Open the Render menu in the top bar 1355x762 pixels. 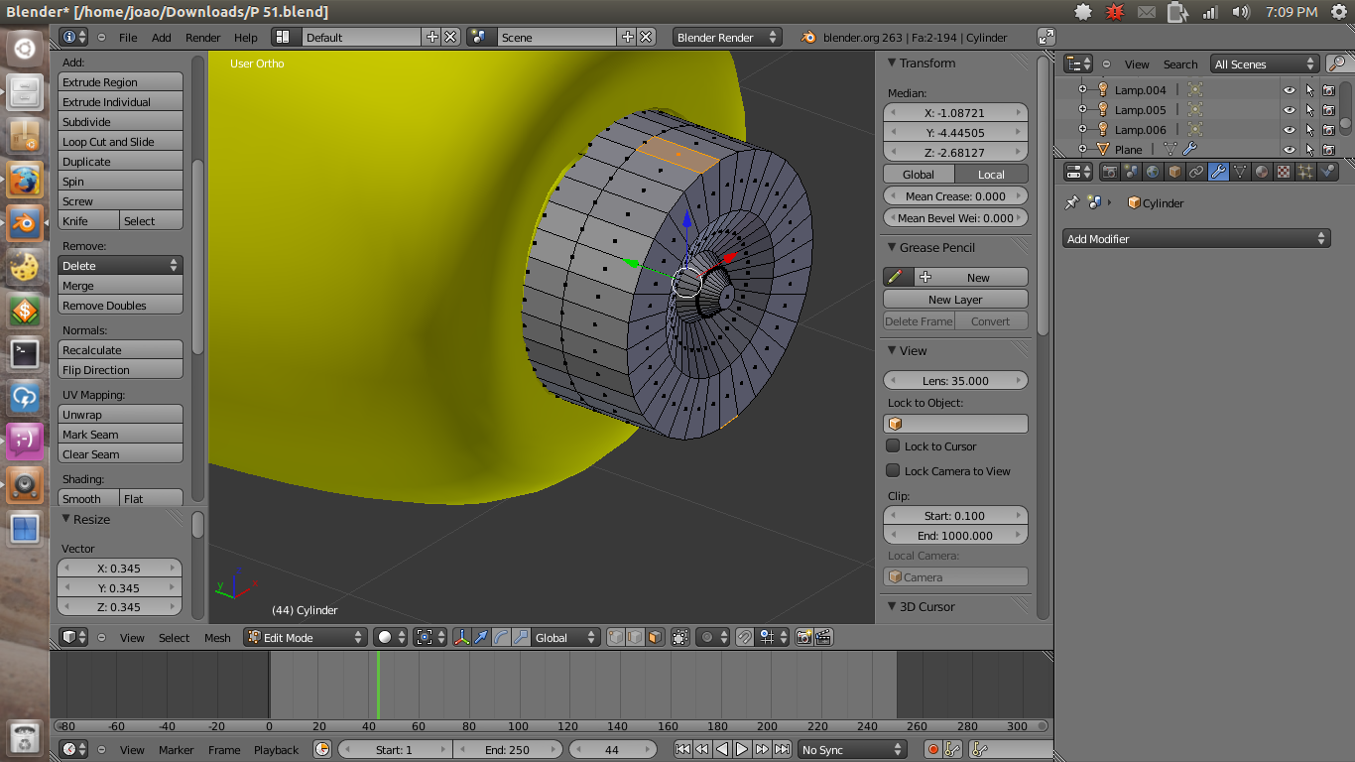tap(202, 38)
